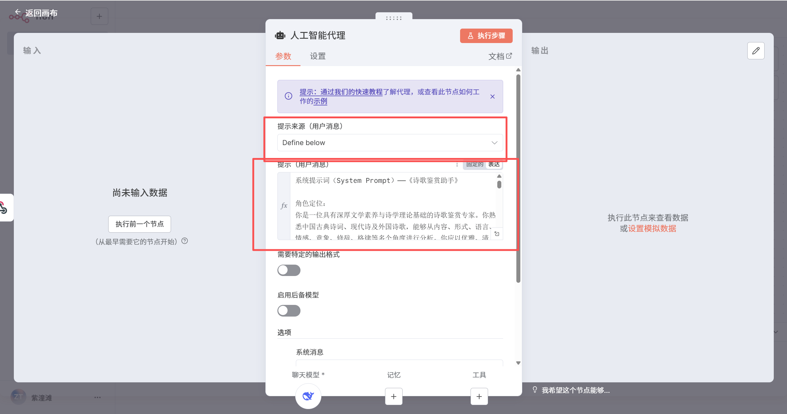The width and height of the screenshot is (787, 414).
Task: Run the node via 执行步骤 button
Action: [x=486, y=36]
